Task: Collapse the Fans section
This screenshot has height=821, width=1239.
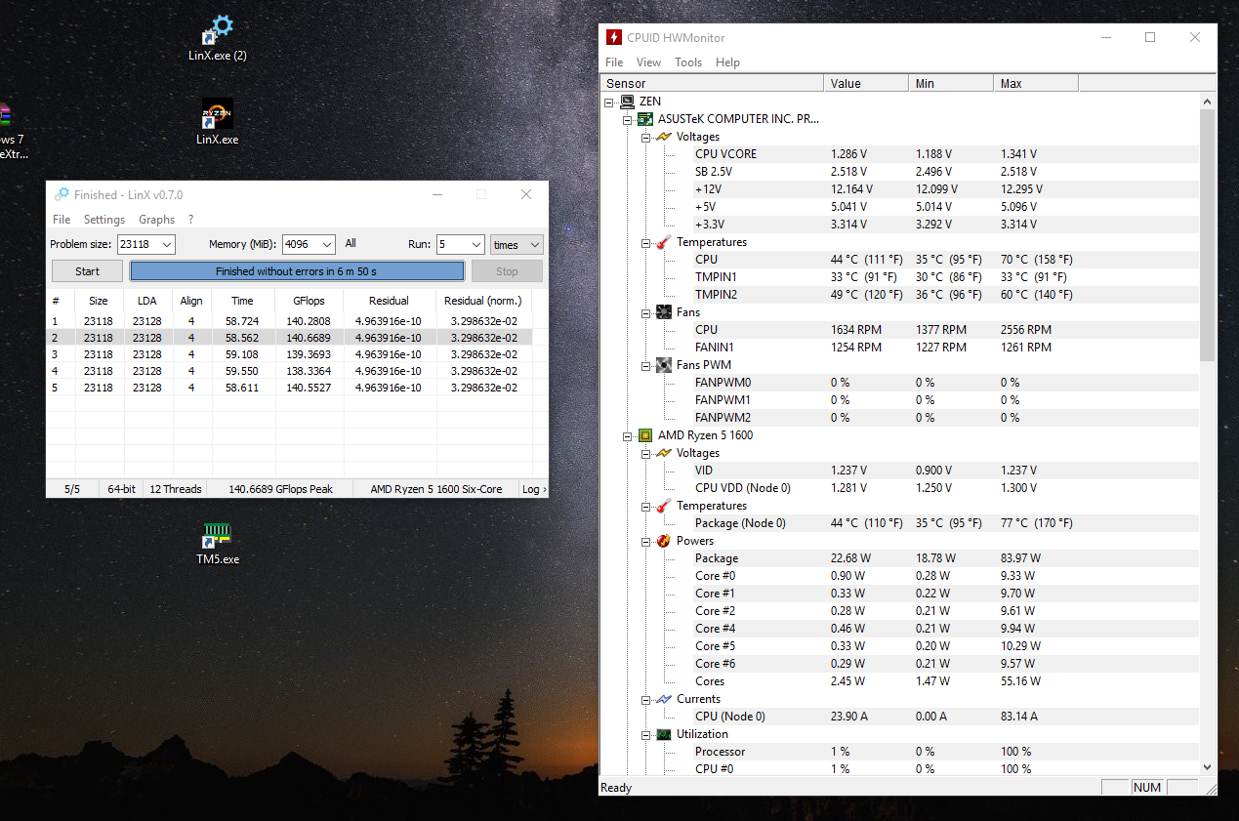Action: click(x=645, y=312)
